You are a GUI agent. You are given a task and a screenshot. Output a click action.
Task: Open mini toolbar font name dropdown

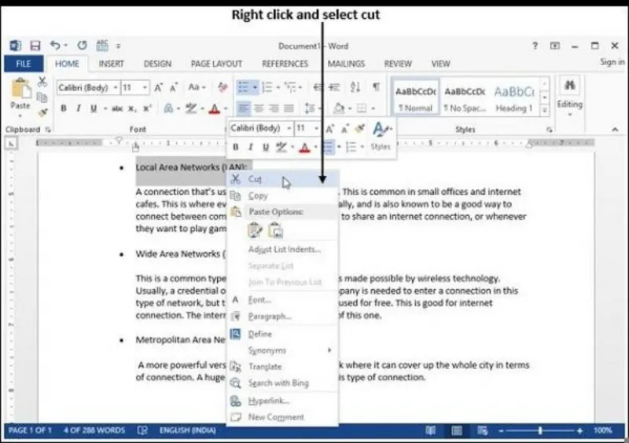[289, 128]
